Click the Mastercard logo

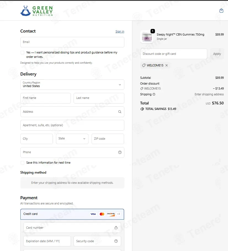click(102, 214)
